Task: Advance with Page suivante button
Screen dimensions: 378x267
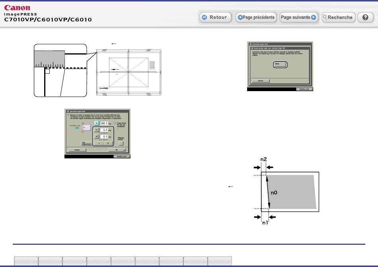Action: click(298, 18)
